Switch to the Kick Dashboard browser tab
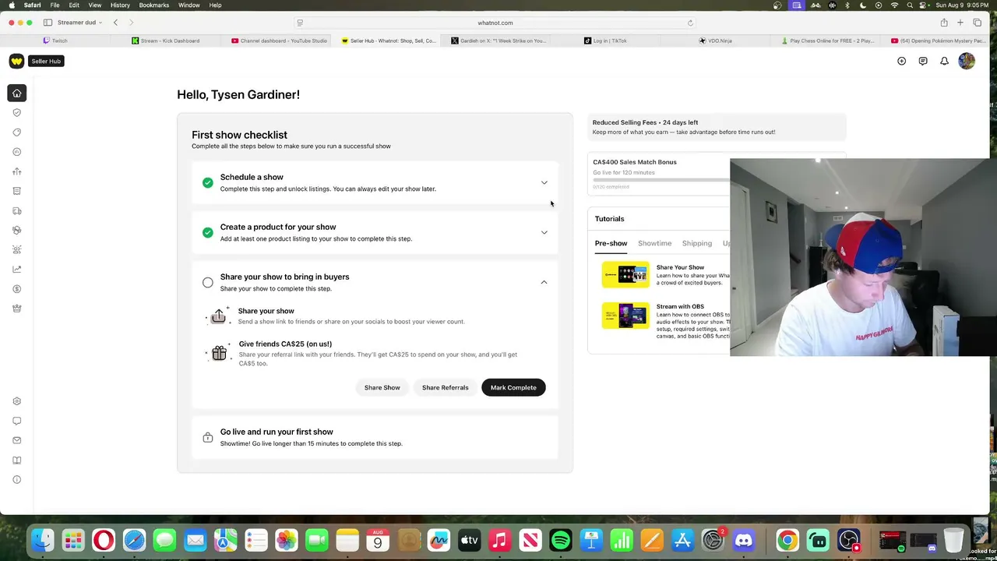 [165, 41]
